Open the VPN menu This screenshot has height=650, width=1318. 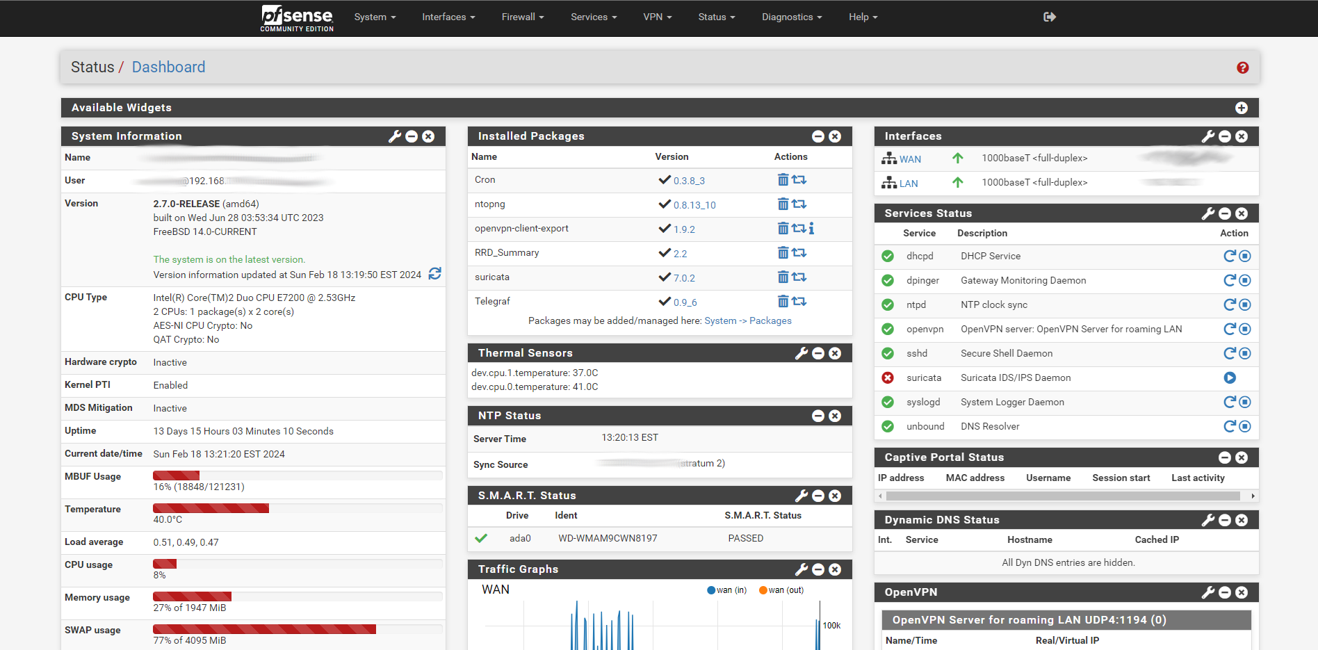(x=658, y=17)
